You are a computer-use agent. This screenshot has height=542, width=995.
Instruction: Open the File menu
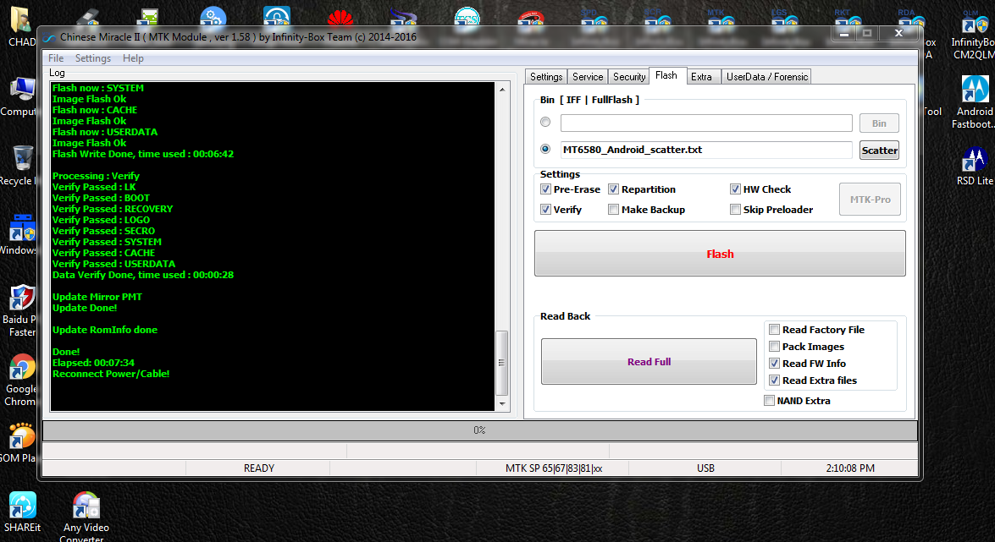click(x=56, y=58)
